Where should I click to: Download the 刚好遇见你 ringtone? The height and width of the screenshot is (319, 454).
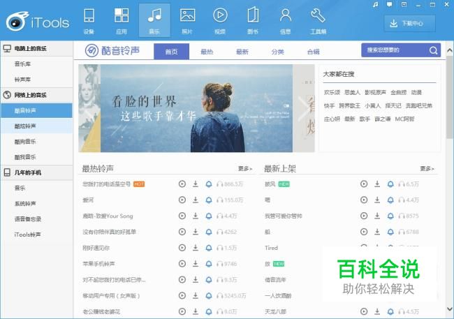(x=196, y=248)
